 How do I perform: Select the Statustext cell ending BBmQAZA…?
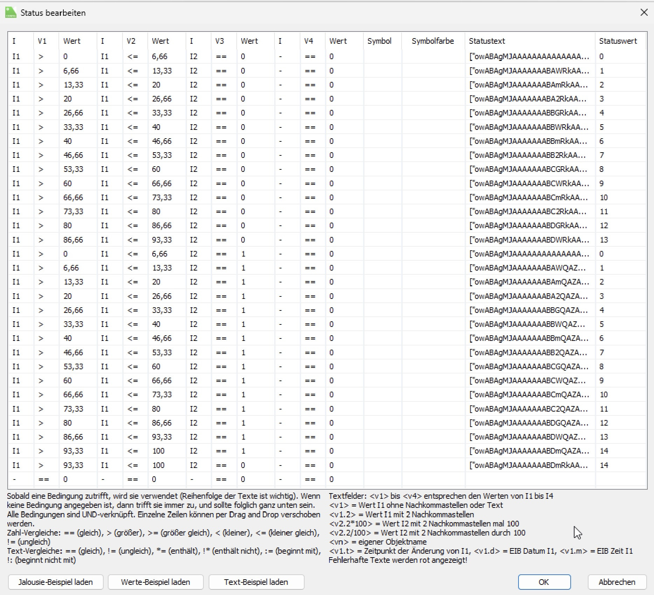(530, 338)
